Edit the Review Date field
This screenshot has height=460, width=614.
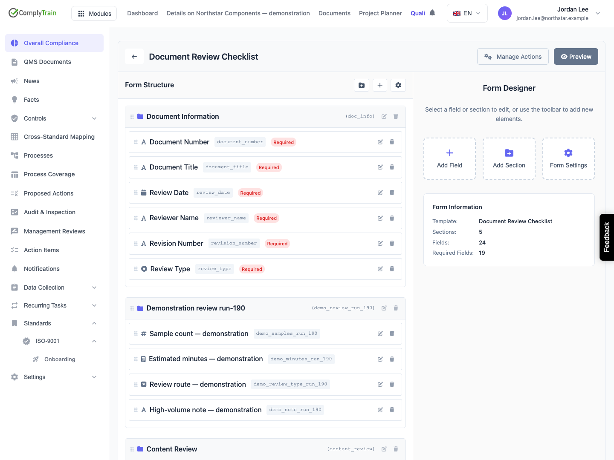380,193
